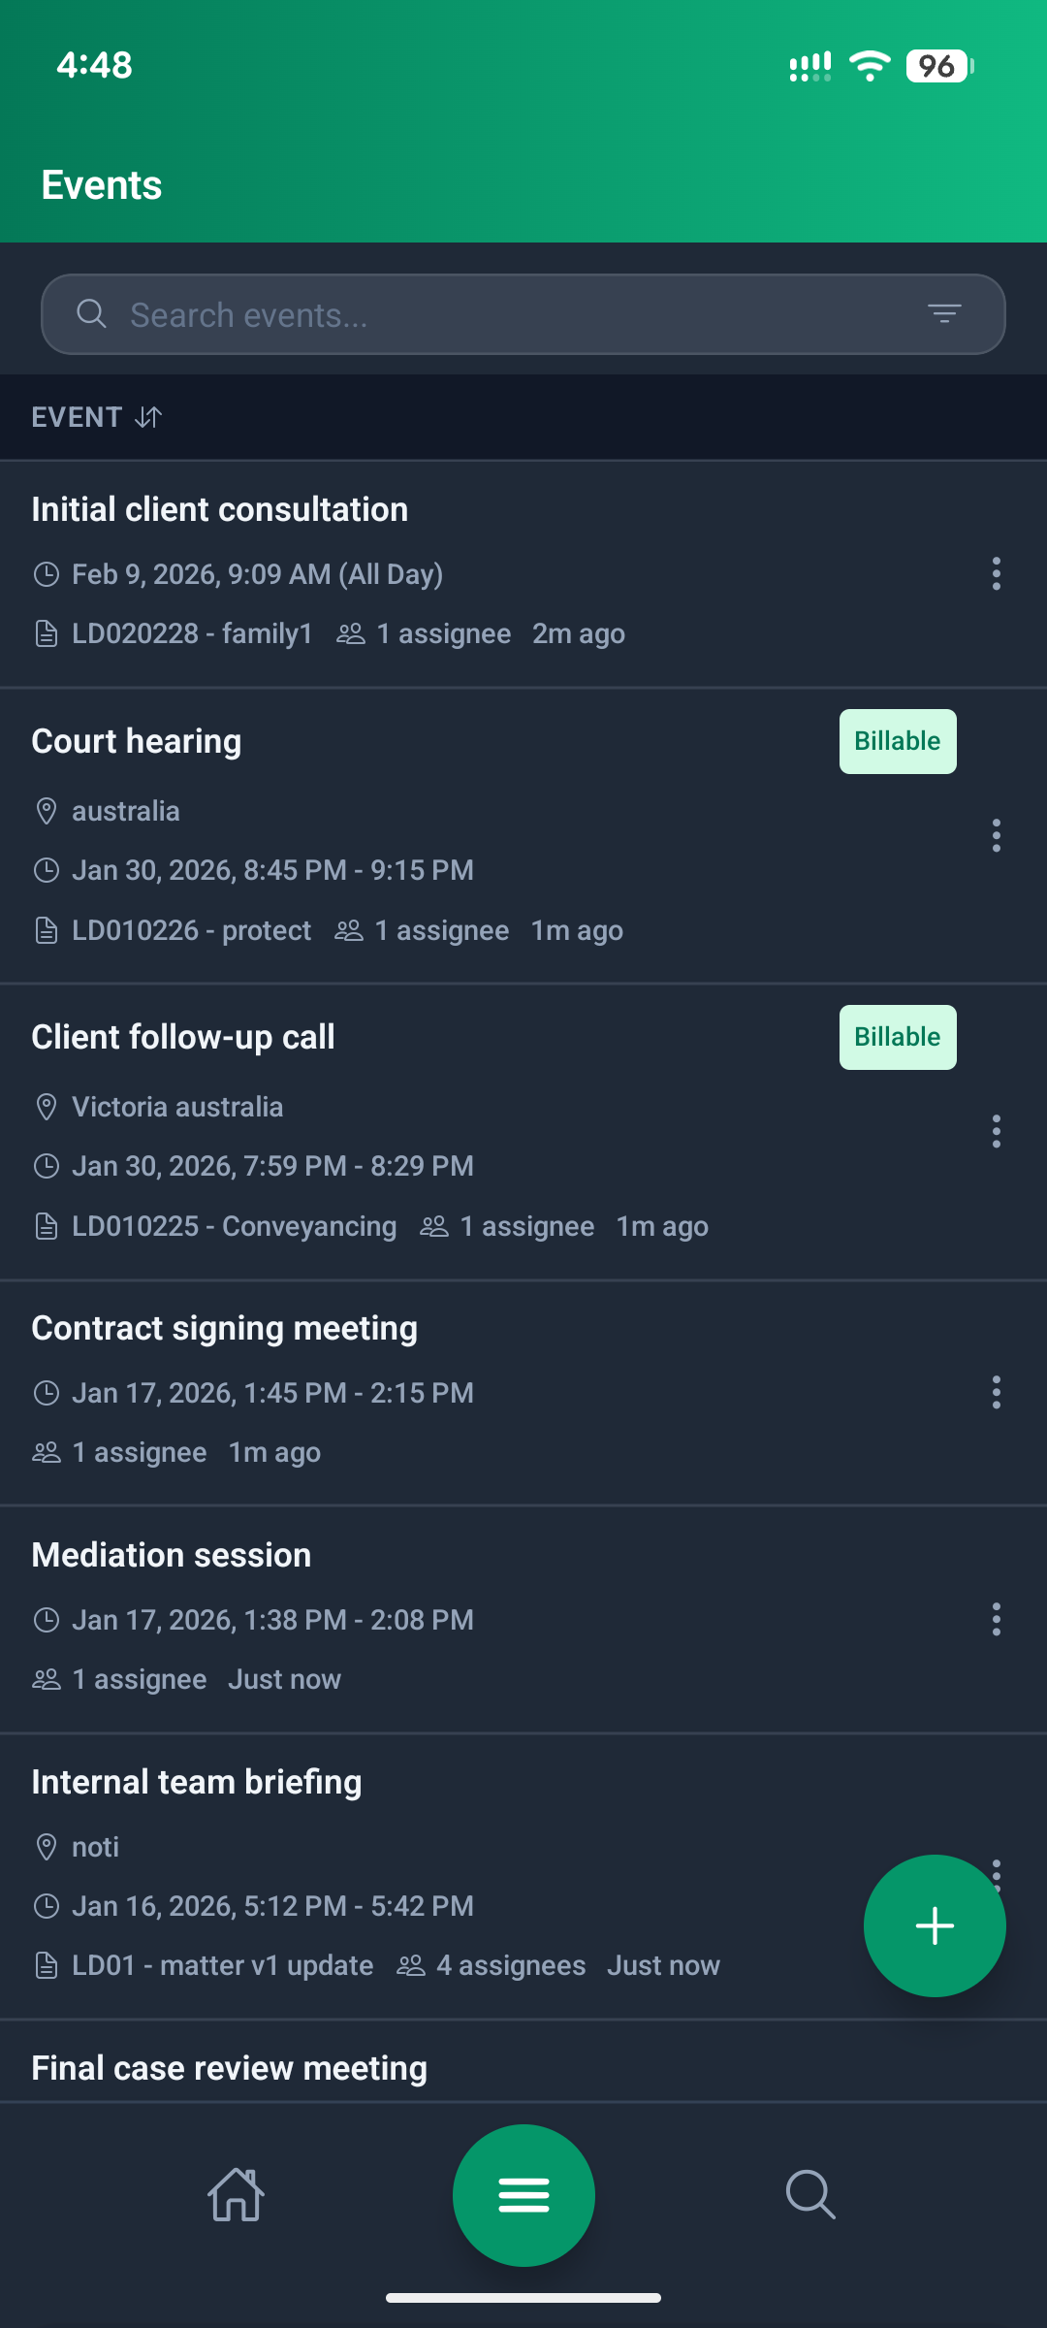The height and width of the screenshot is (2328, 1047).
Task: Open more options for Court hearing
Action: coord(996,835)
